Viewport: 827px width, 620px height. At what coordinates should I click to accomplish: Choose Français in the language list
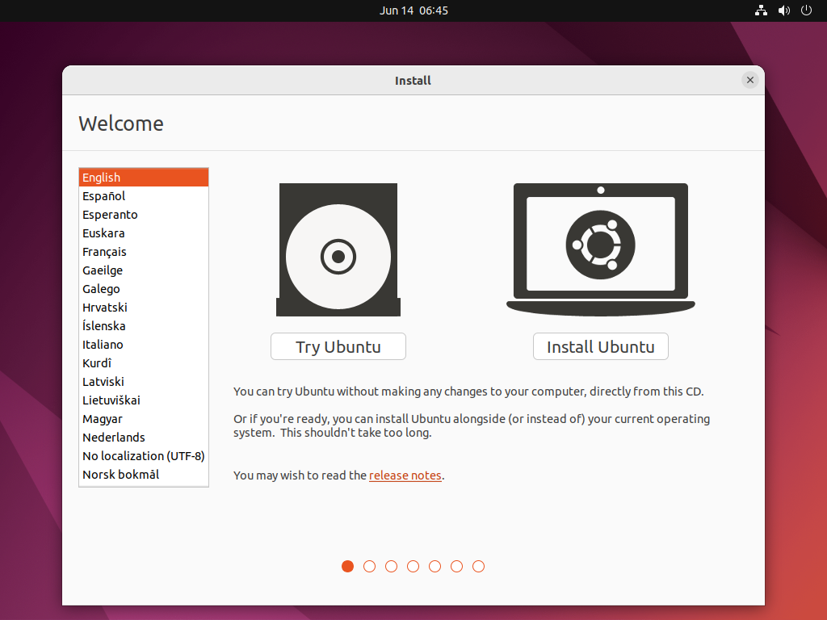tap(104, 252)
